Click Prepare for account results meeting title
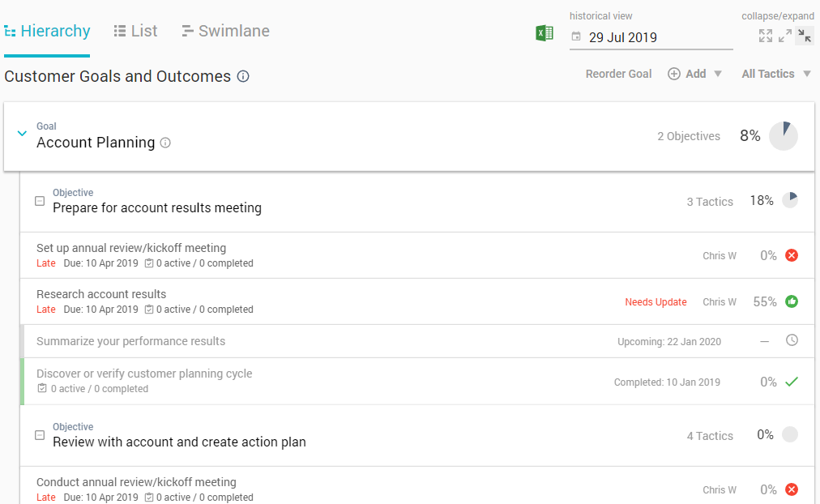 [157, 207]
